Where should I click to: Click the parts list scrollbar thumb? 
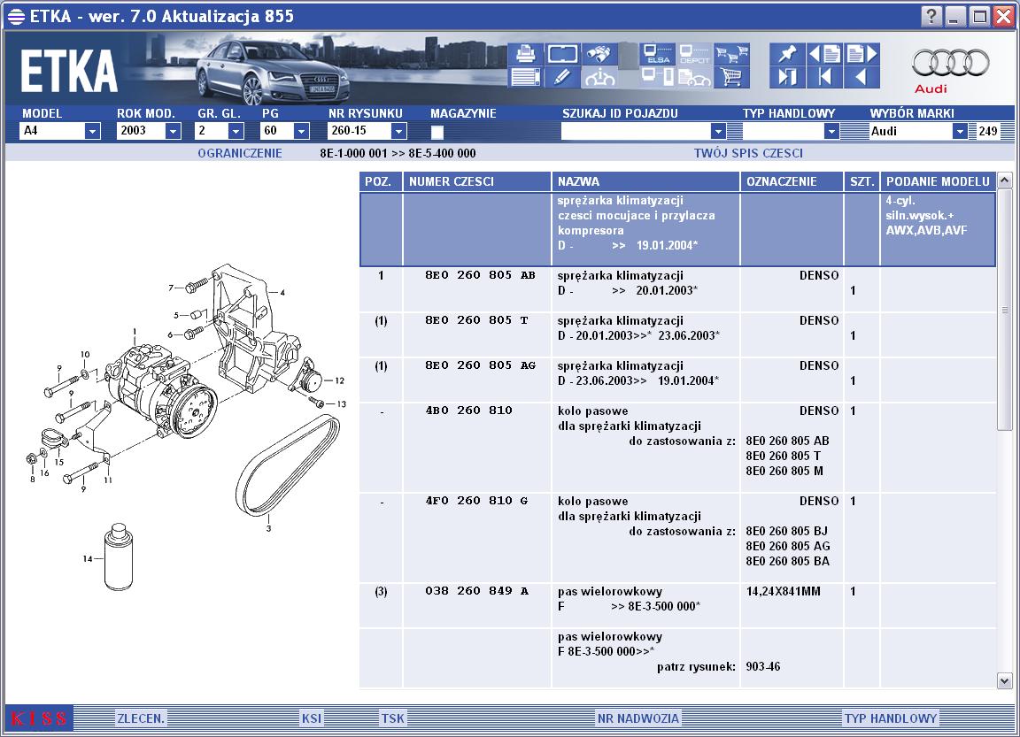[x=1004, y=310]
